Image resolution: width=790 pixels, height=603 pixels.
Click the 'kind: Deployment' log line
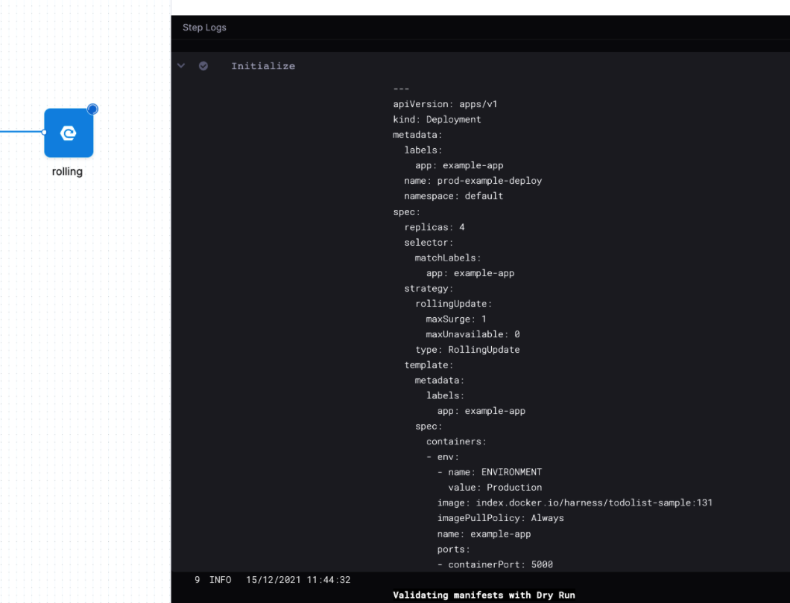[437, 120]
